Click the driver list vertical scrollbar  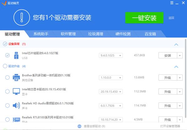tap(185, 78)
